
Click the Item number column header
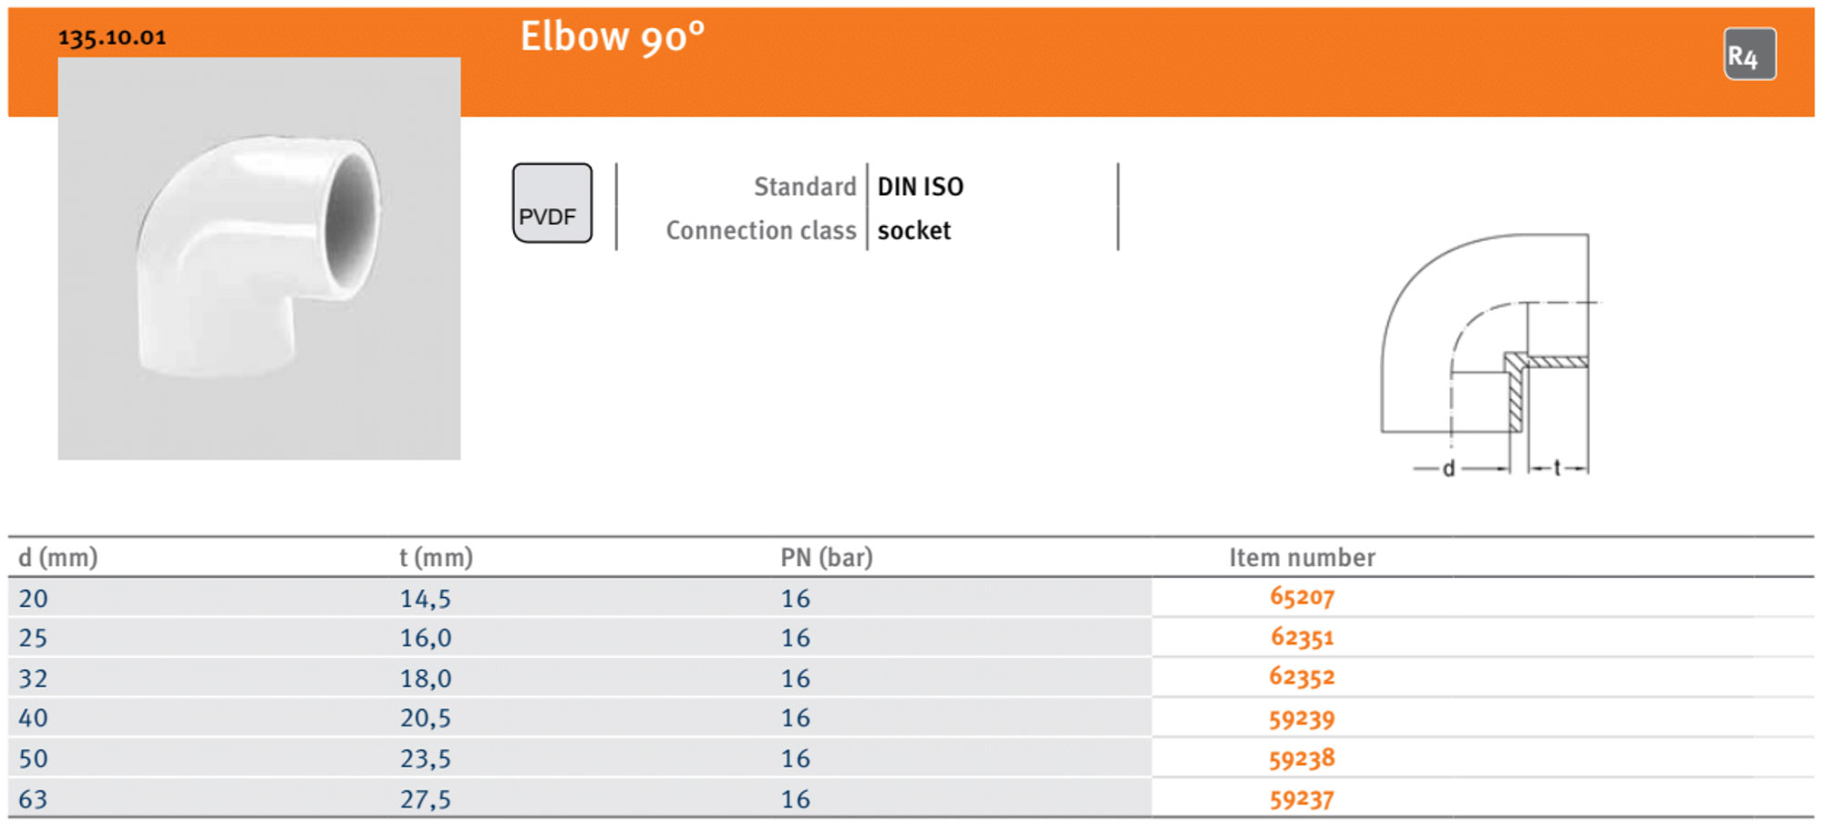click(x=1302, y=558)
